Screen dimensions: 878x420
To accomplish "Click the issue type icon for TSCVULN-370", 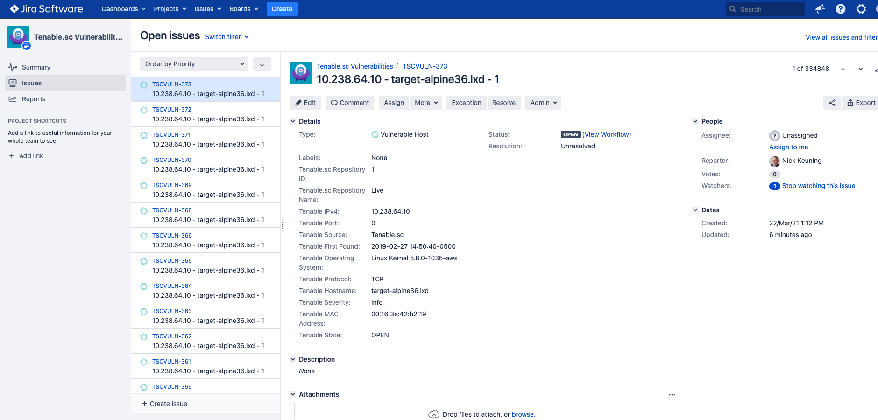I will click(144, 161).
